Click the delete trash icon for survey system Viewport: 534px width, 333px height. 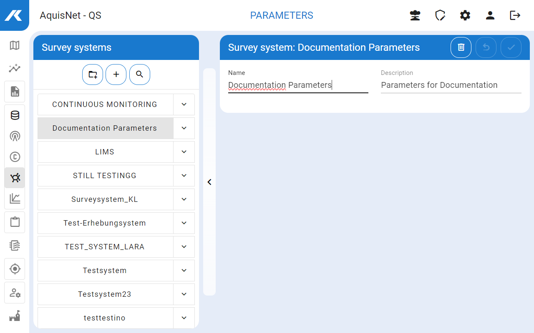[x=461, y=47]
